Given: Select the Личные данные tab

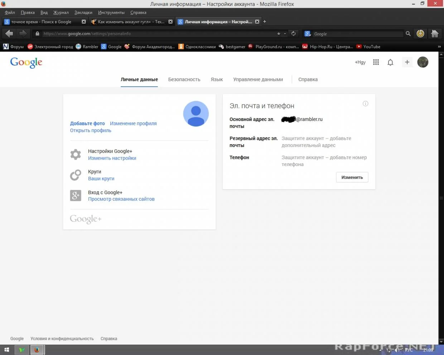Looking at the screenshot, I should pyautogui.click(x=139, y=79).
